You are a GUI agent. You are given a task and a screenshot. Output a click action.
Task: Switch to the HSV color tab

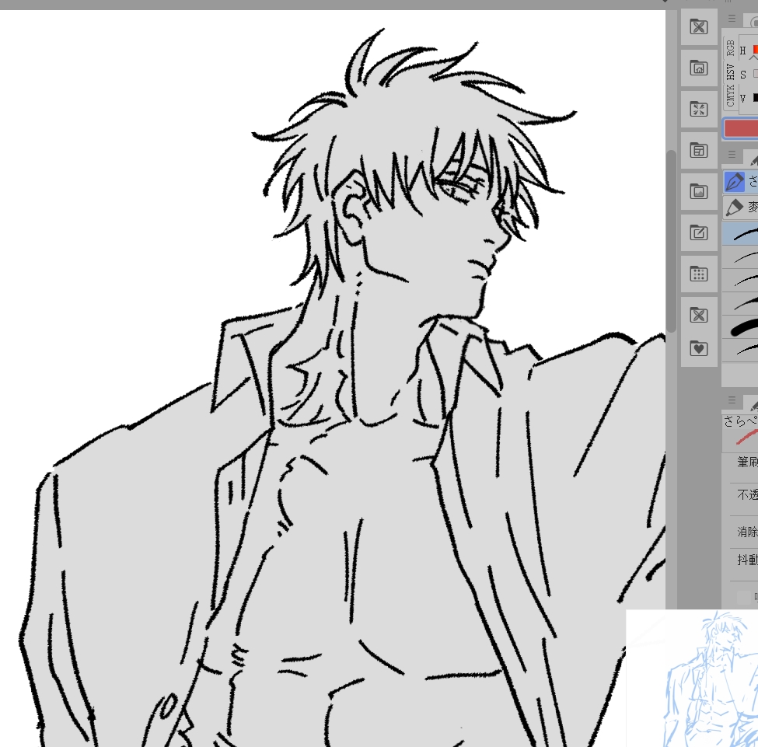tap(730, 72)
